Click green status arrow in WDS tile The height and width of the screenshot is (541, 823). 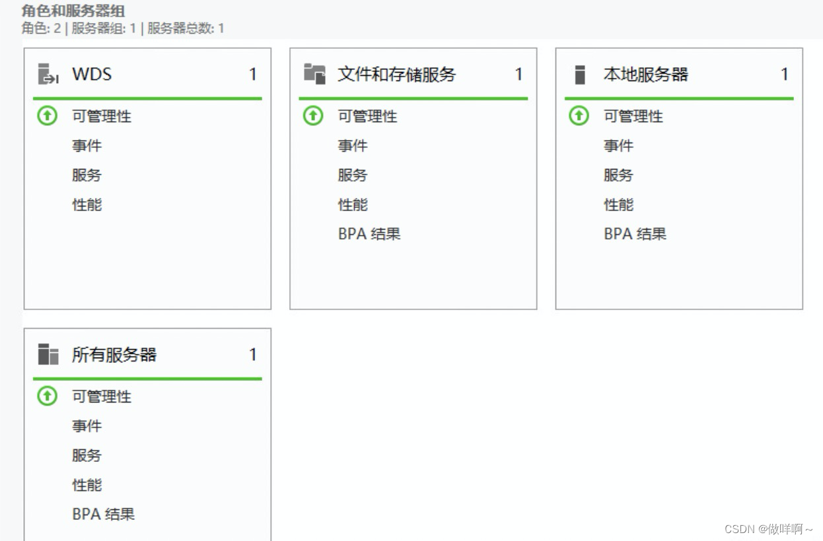(x=47, y=116)
